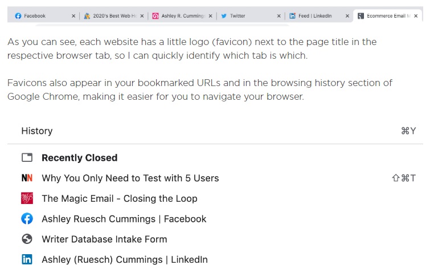
Task: Click the Instagram-style favicon on Ashley R. Cummings tab
Action: (155, 16)
